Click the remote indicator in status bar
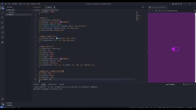The image size is (196, 110). [2, 107]
